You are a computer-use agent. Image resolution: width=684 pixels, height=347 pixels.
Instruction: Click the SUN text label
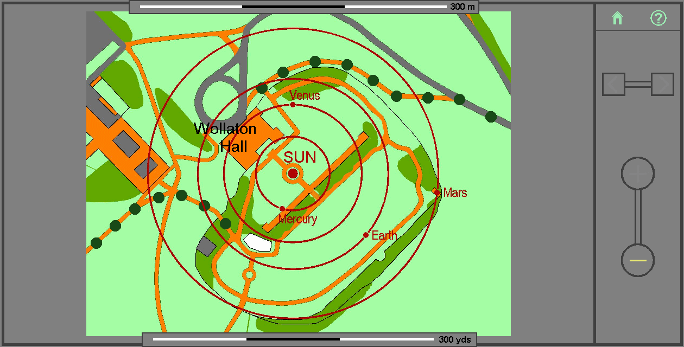(x=300, y=158)
